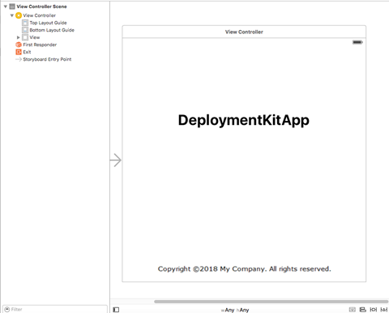Select the Storyboard Entry Point row
This screenshot has width=389, height=313.
click(x=55, y=59)
